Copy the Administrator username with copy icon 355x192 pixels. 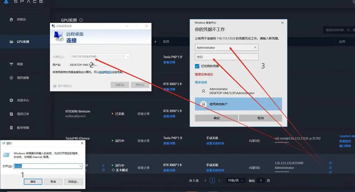pyautogui.click(x=330, y=168)
